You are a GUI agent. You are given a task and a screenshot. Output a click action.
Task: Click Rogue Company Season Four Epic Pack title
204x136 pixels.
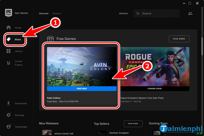[x=142, y=98]
